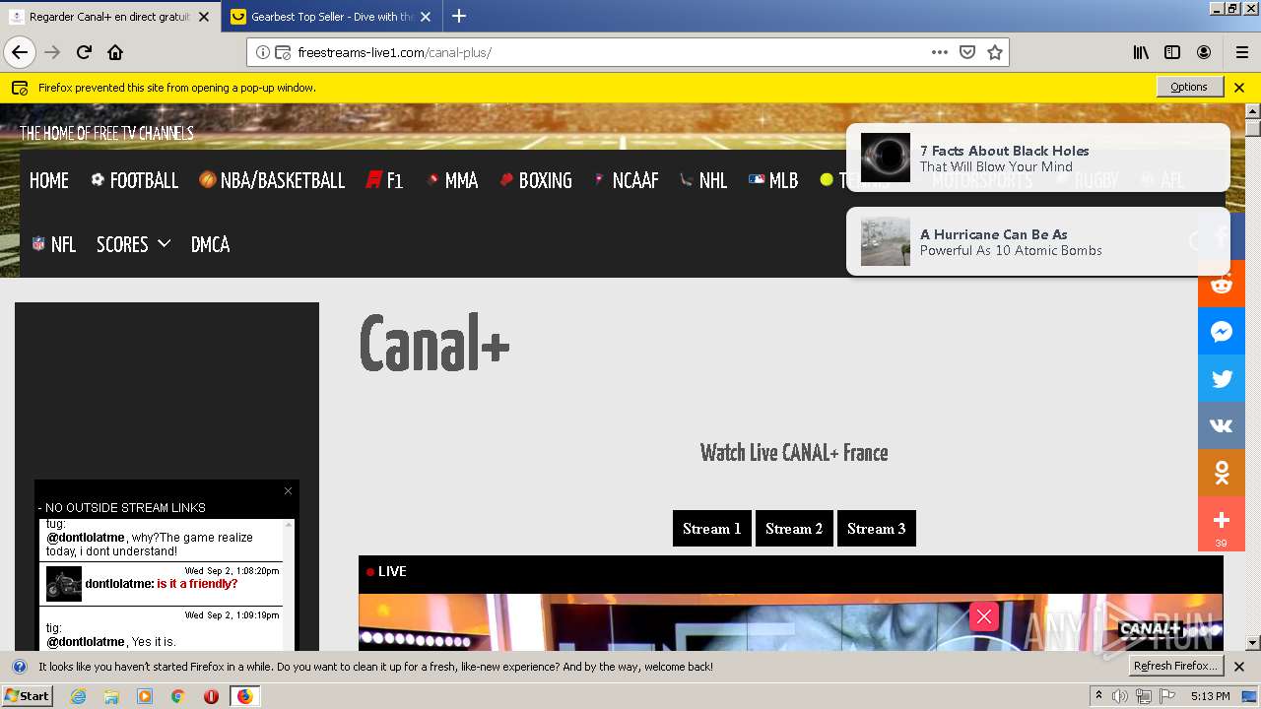
Task: Open Firefox Library icon
Action: pyautogui.click(x=1141, y=52)
